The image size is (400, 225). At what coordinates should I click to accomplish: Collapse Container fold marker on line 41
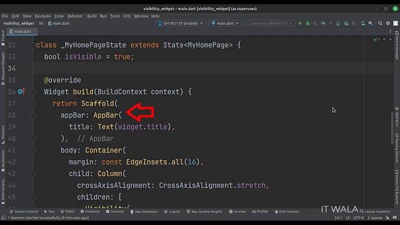coord(33,150)
